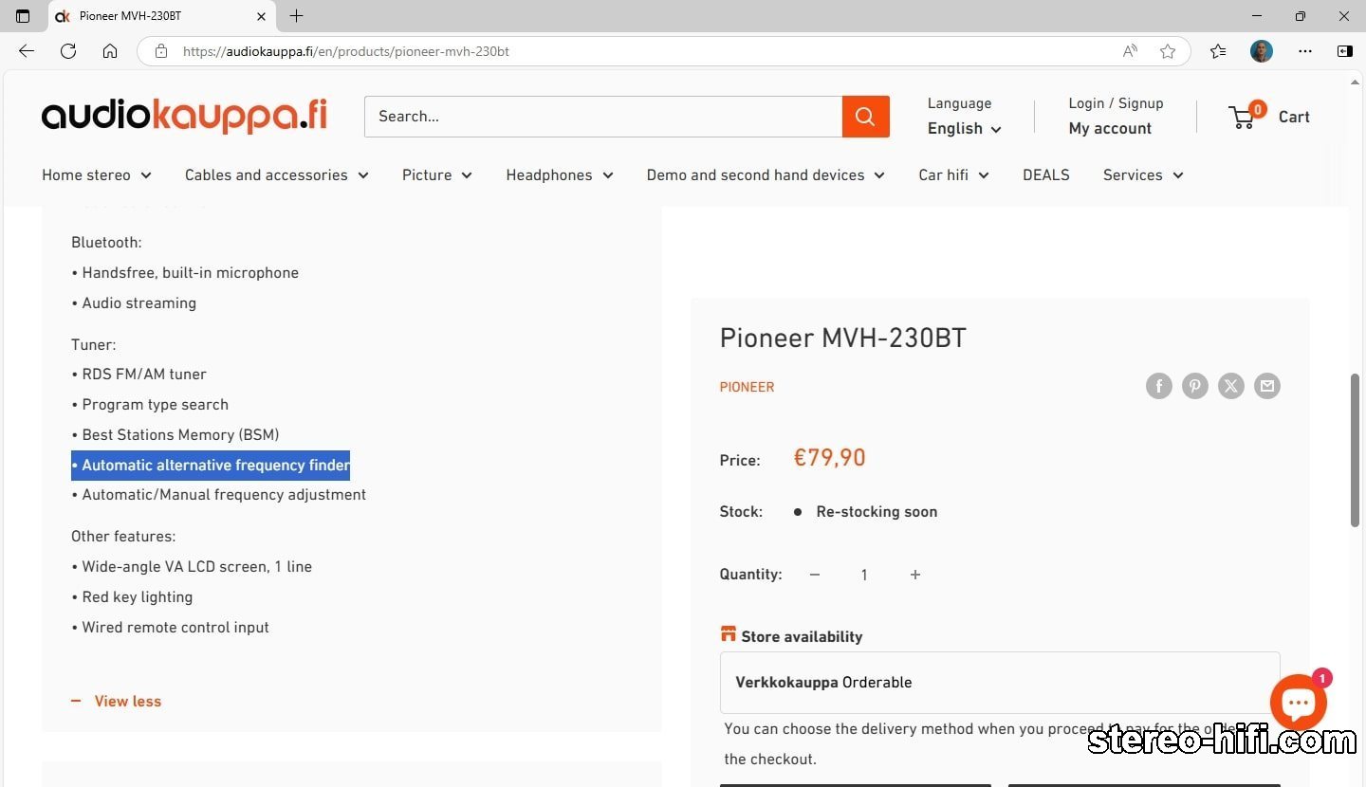The image size is (1366, 787).
Task: Click the PIONEER brand link
Action: point(747,387)
